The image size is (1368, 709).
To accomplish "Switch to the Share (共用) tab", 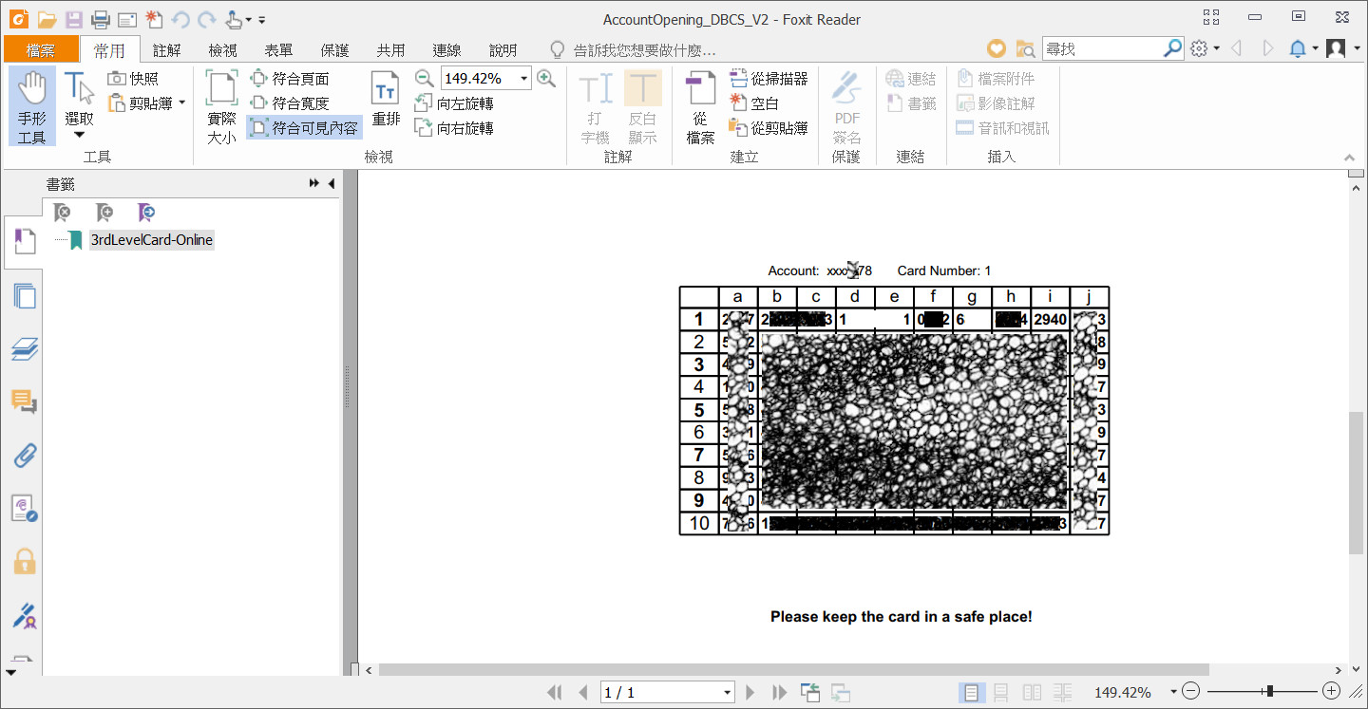I will click(x=391, y=50).
